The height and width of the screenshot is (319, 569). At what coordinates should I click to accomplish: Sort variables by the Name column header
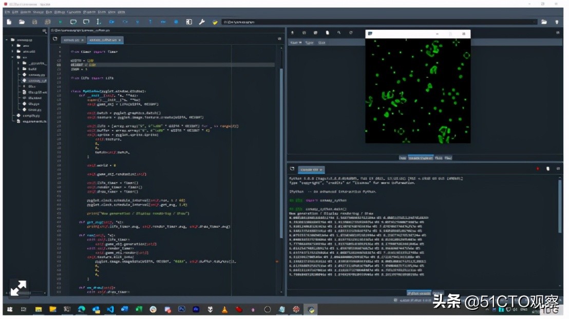pos(296,43)
